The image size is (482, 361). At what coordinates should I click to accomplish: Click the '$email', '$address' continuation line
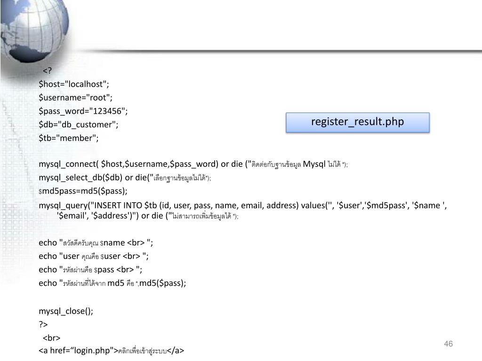[147, 216]
